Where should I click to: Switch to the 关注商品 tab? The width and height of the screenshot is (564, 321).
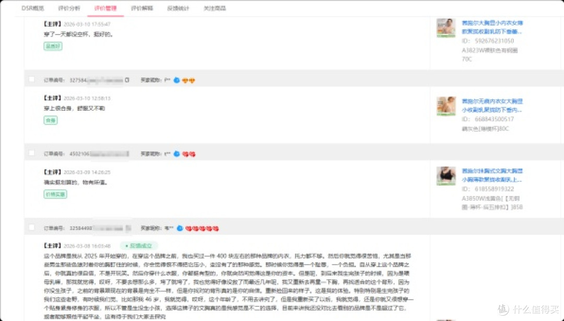[x=215, y=8]
